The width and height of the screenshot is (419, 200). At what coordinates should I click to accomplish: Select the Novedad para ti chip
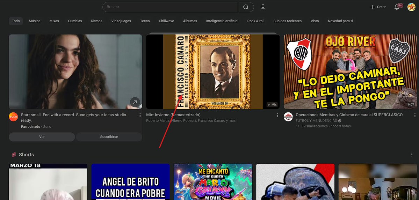pyautogui.click(x=340, y=21)
